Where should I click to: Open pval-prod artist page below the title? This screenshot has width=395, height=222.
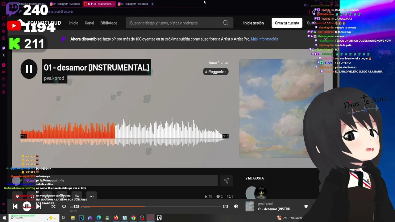[x=54, y=78]
